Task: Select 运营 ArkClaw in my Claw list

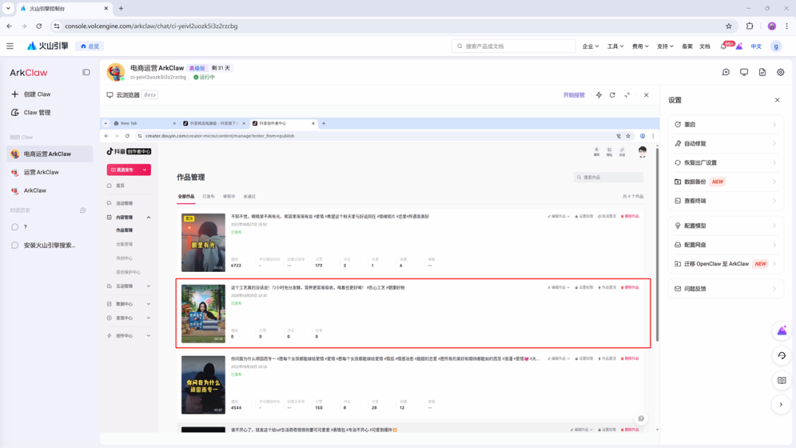Action: 49,172
